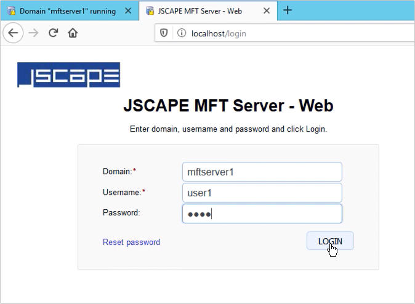Reload the current login page

pos(54,33)
